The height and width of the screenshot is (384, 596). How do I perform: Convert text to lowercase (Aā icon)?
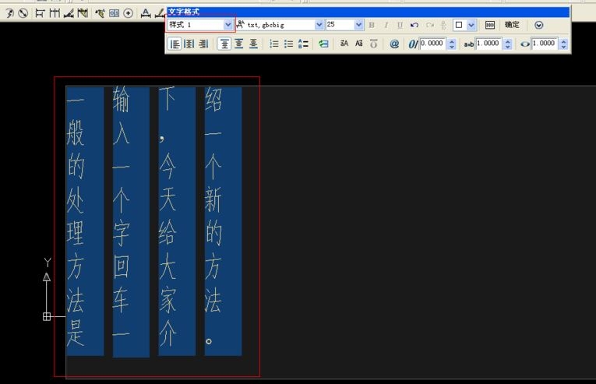359,44
